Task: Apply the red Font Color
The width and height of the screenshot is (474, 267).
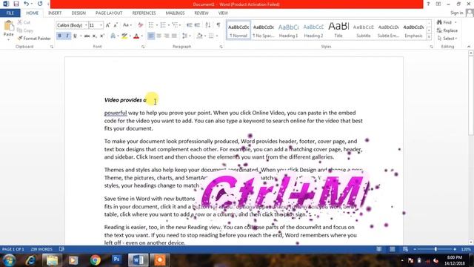Action: tap(136, 36)
